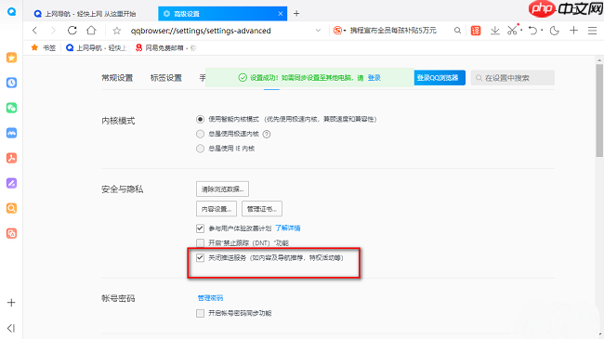Select 总是使用极速内核 radio option
This screenshot has height=339, width=604.
200,134
